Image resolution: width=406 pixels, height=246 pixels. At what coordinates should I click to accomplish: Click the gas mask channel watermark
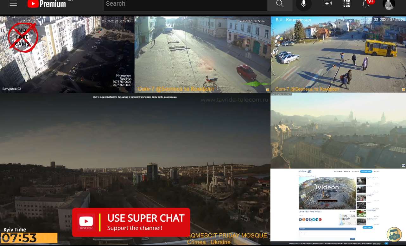coord(394,234)
